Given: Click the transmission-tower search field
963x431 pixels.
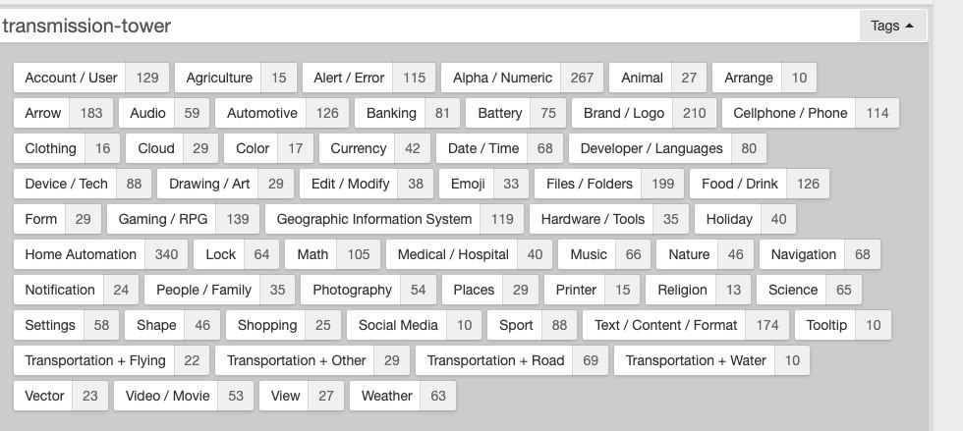Looking at the screenshot, I should [x=423, y=27].
